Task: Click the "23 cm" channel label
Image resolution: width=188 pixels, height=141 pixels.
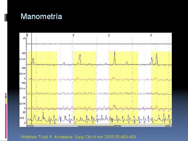Action: point(22,59)
